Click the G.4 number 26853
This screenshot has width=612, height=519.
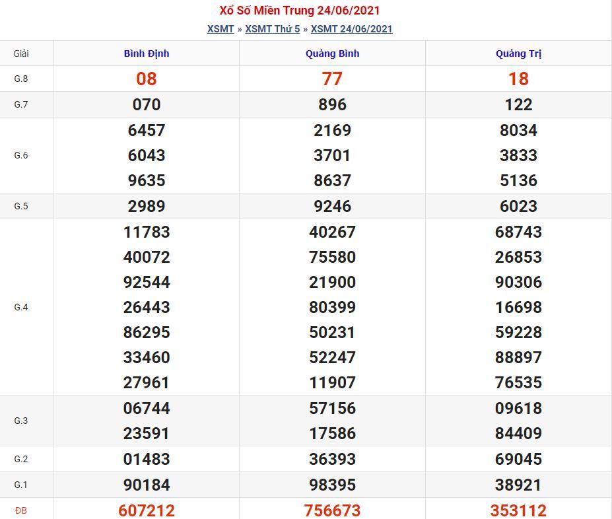[x=518, y=257]
